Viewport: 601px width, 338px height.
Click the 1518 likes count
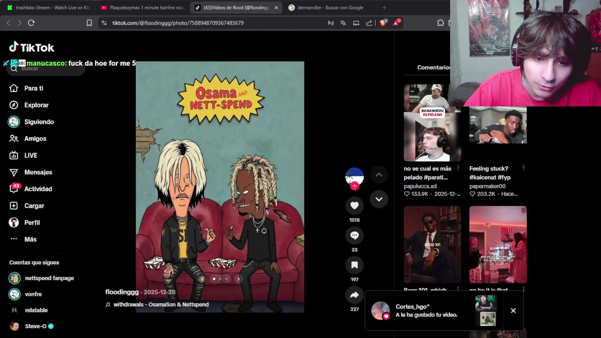pos(354,220)
